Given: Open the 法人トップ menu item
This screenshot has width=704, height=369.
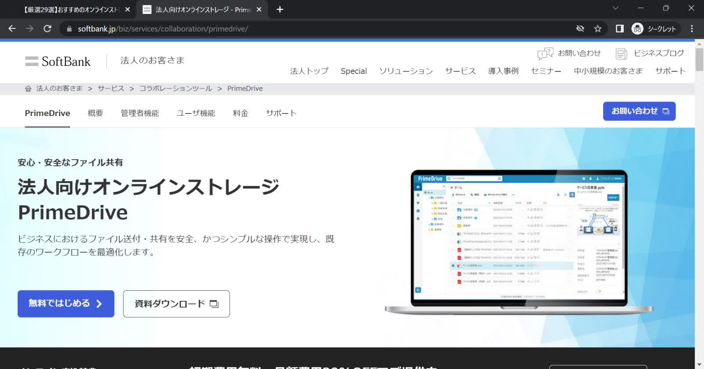Looking at the screenshot, I should pos(309,71).
